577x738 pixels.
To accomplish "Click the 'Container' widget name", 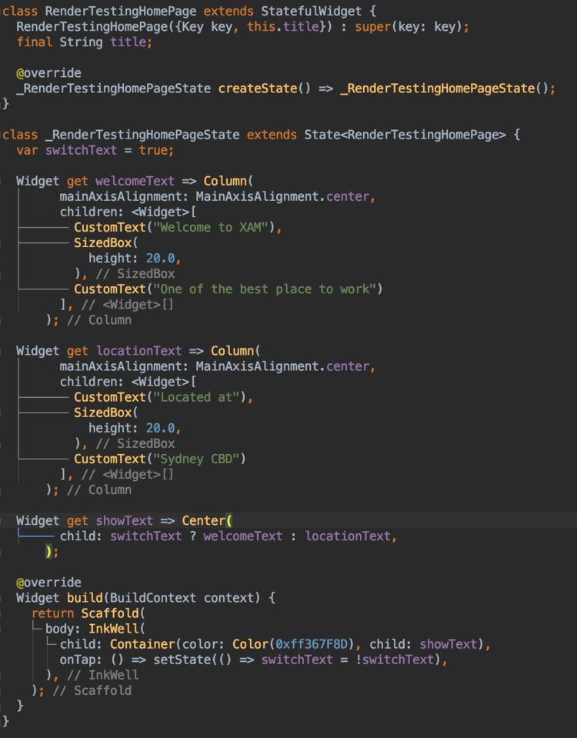I will [142, 644].
